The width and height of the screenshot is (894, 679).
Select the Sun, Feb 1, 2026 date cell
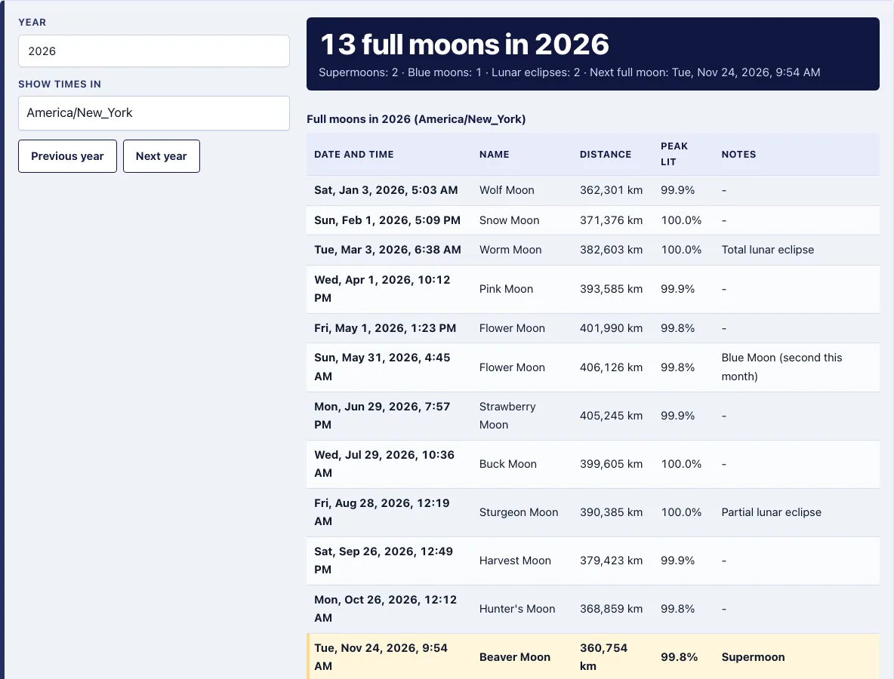387,220
